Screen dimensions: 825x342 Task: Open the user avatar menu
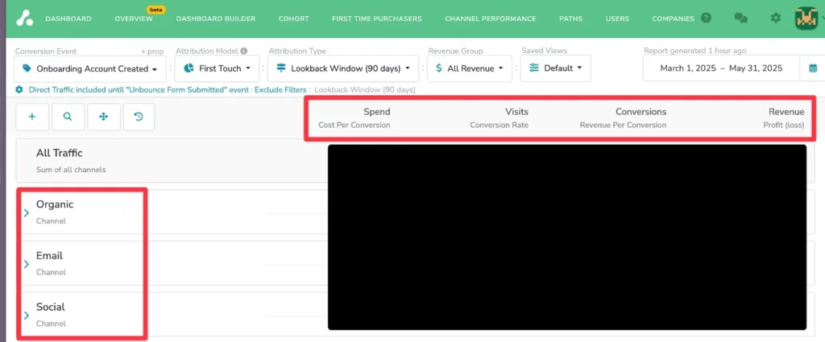806,18
